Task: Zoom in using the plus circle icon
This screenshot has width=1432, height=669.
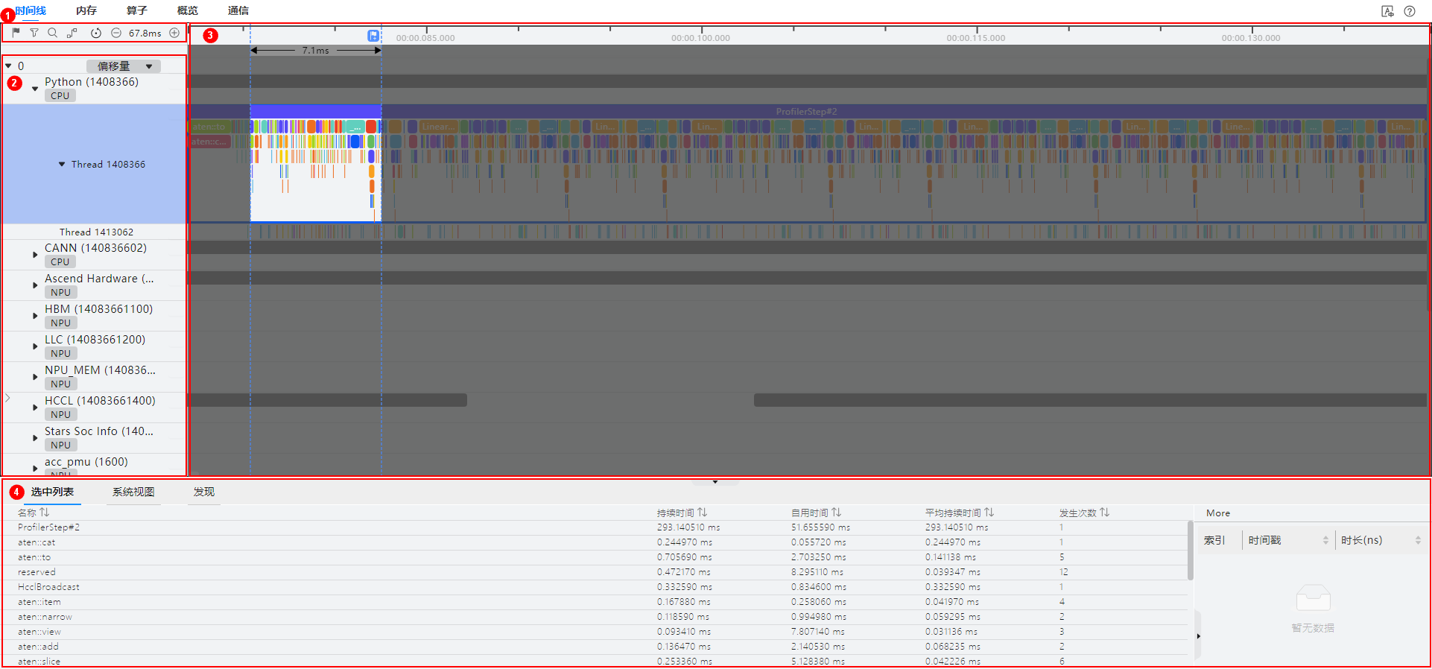Action: click(174, 33)
